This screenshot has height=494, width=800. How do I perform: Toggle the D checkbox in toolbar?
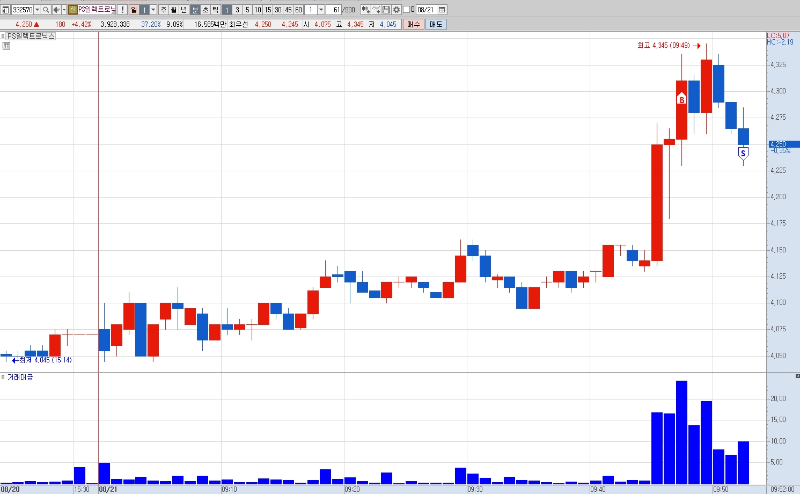pos(406,10)
